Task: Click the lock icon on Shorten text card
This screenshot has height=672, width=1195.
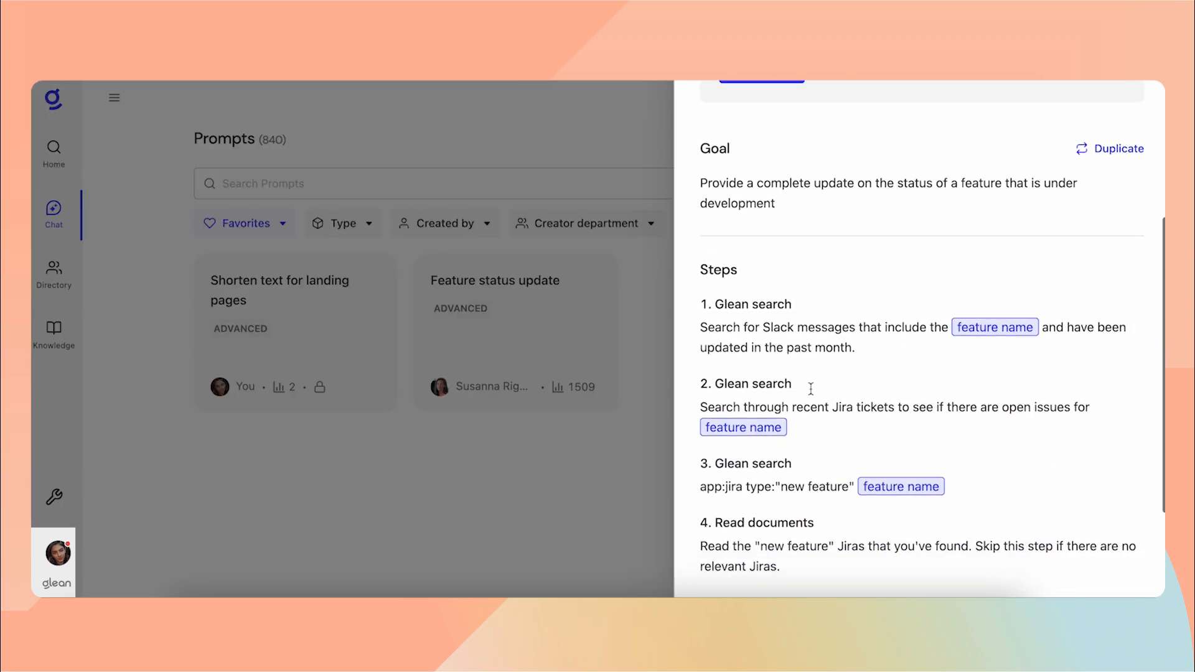Action: pyautogui.click(x=319, y=386)
